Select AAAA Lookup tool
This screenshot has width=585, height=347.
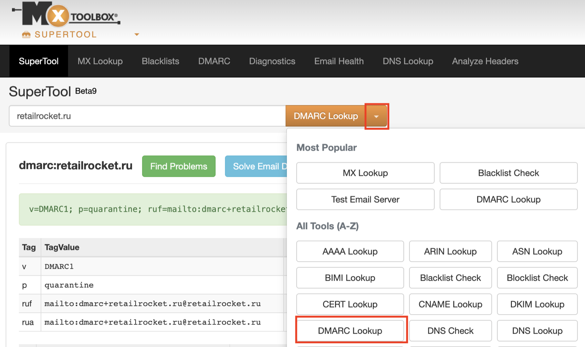click(x=350, y=251)
